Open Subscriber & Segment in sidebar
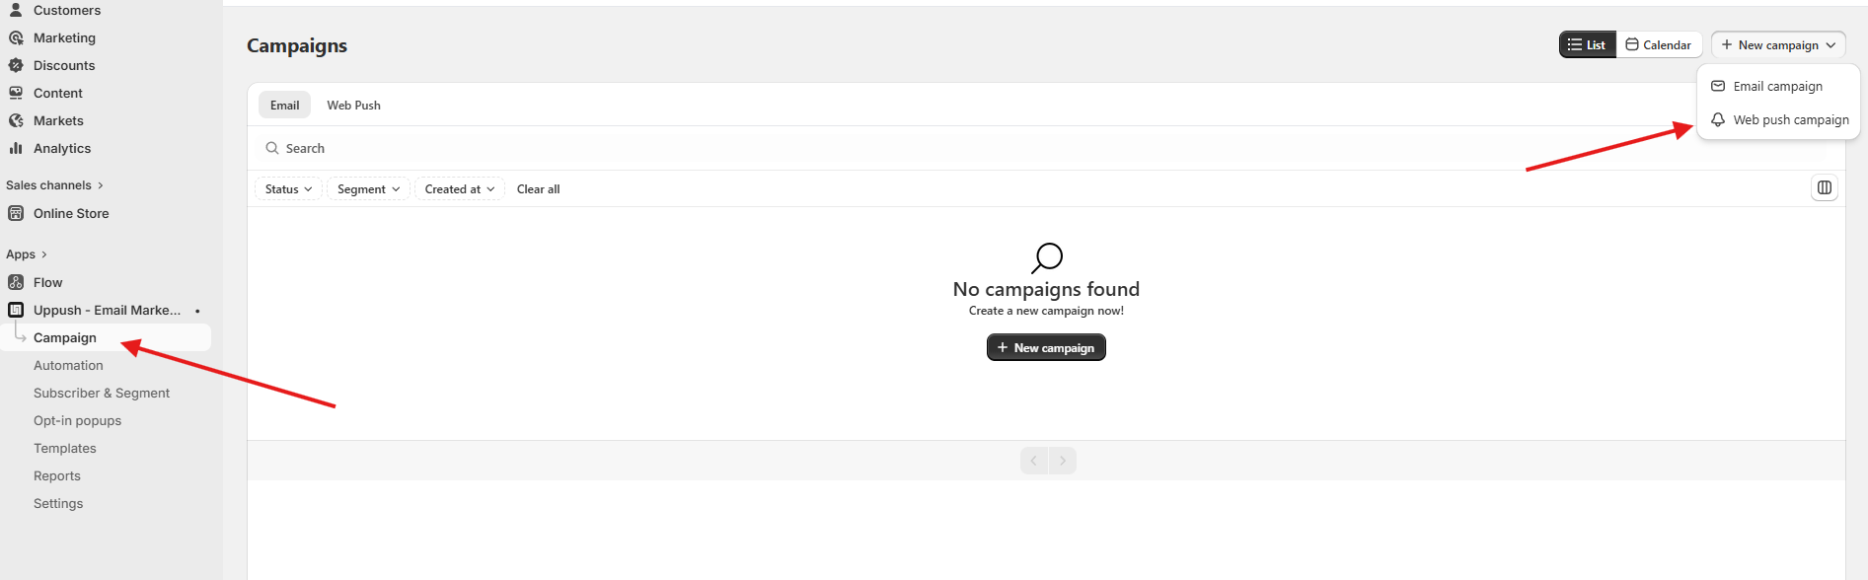This screenshot has width=1868, height=580. pos(102,393)
